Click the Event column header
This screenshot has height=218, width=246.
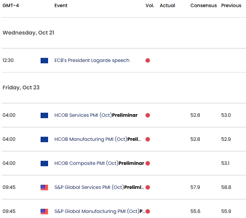tap(61, 5)
